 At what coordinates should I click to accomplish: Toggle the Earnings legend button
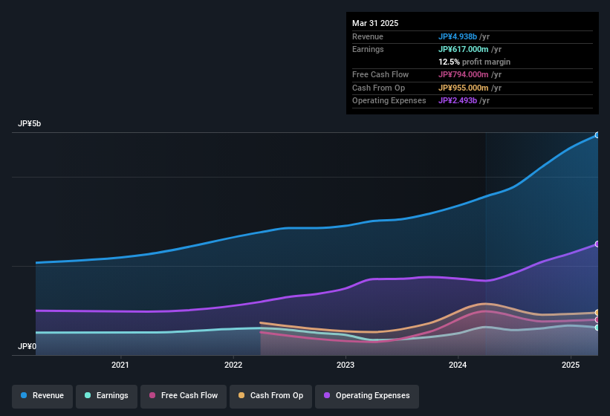tap(106, 397)
